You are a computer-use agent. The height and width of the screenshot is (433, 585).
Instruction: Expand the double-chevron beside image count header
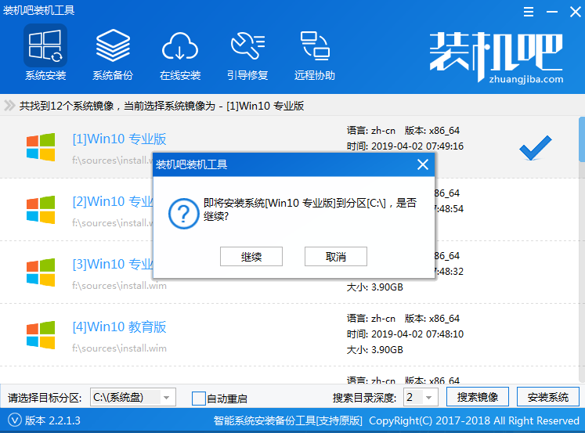(x=9, y=105)
